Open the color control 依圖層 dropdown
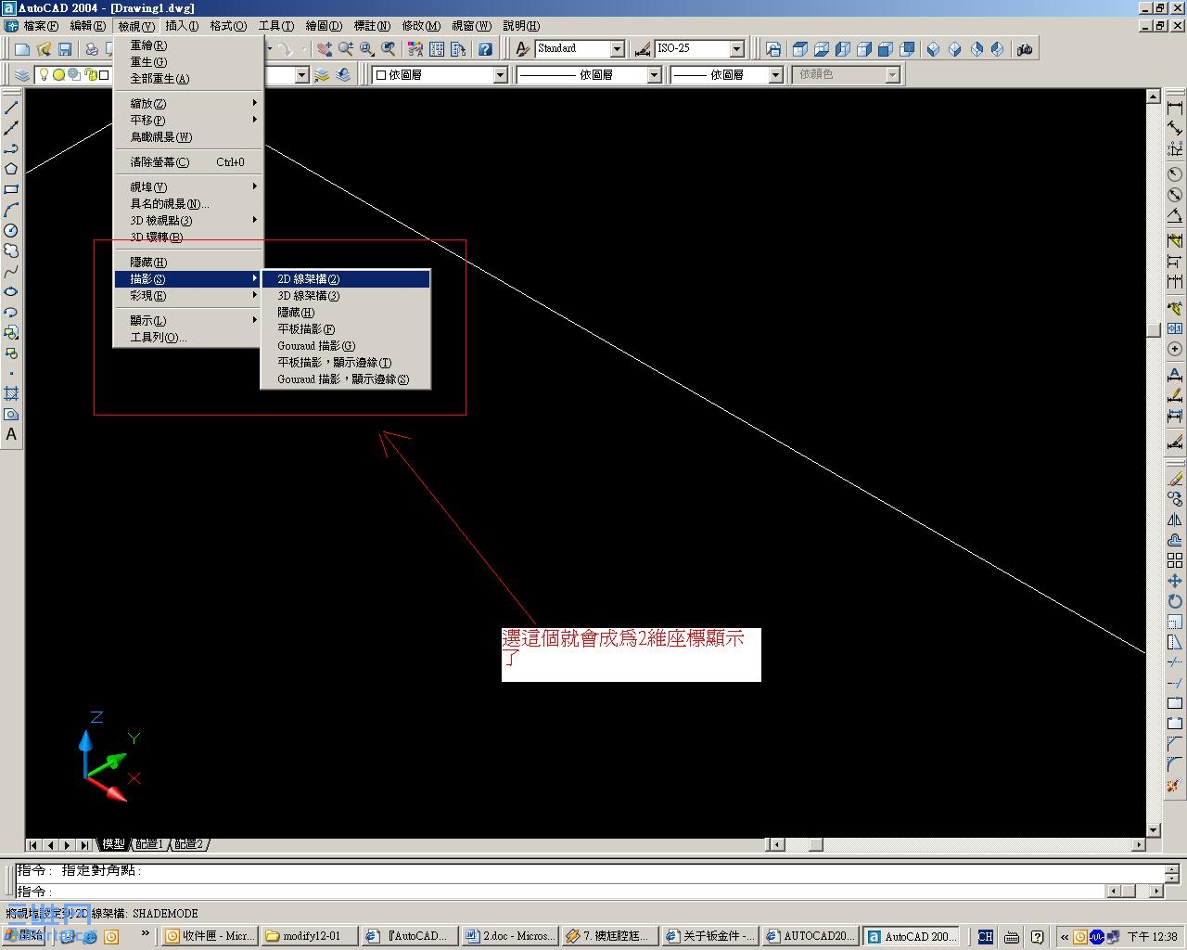The image size is (1187, 950). pyautogui.click(x=500, y=74)
